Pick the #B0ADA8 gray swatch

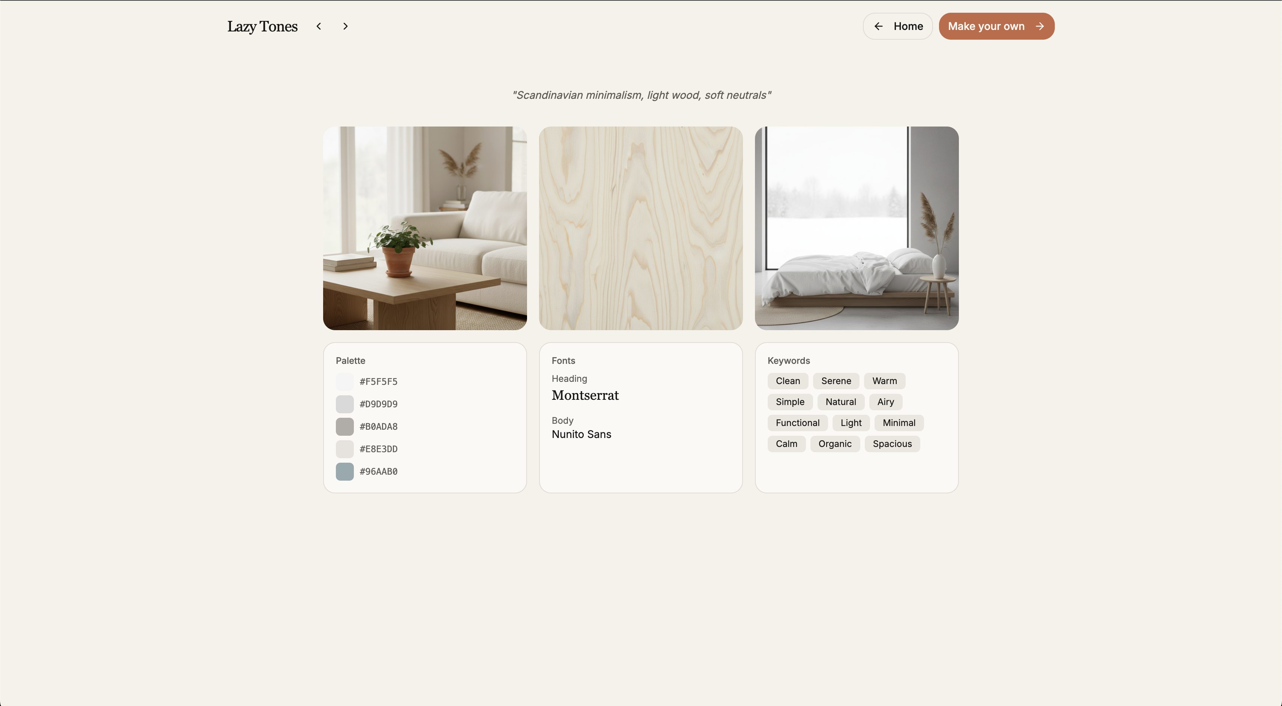(344, 426)
